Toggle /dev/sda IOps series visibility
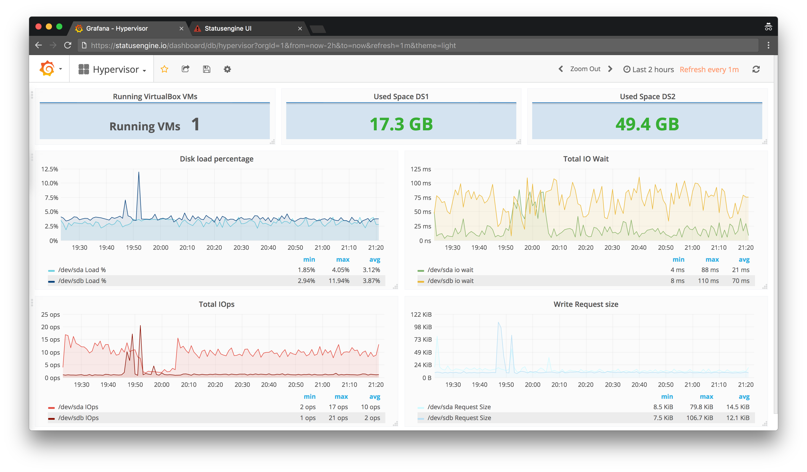This screenshot has height=472, width=807. [x=78, y=407]
